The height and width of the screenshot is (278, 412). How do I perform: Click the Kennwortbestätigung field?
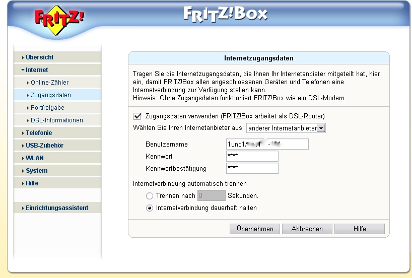coord(252,168)
